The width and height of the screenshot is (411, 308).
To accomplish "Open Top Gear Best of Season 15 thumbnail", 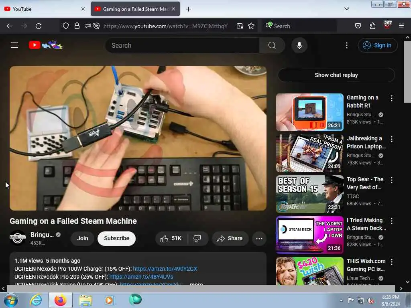I will [309, 194].
